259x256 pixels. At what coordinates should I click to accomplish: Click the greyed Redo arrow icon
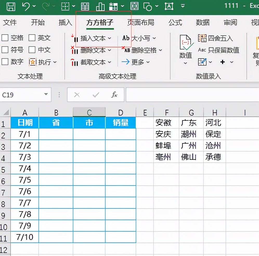click(x=46, y=7)
